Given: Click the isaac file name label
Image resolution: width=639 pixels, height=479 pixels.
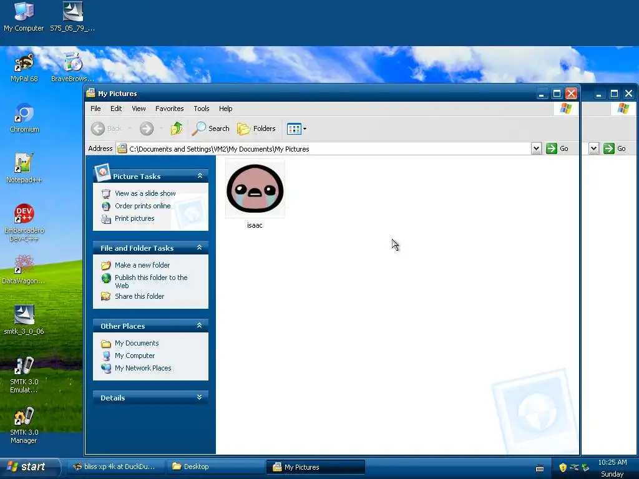Looking at the screenshot, I should click(255, 225).
